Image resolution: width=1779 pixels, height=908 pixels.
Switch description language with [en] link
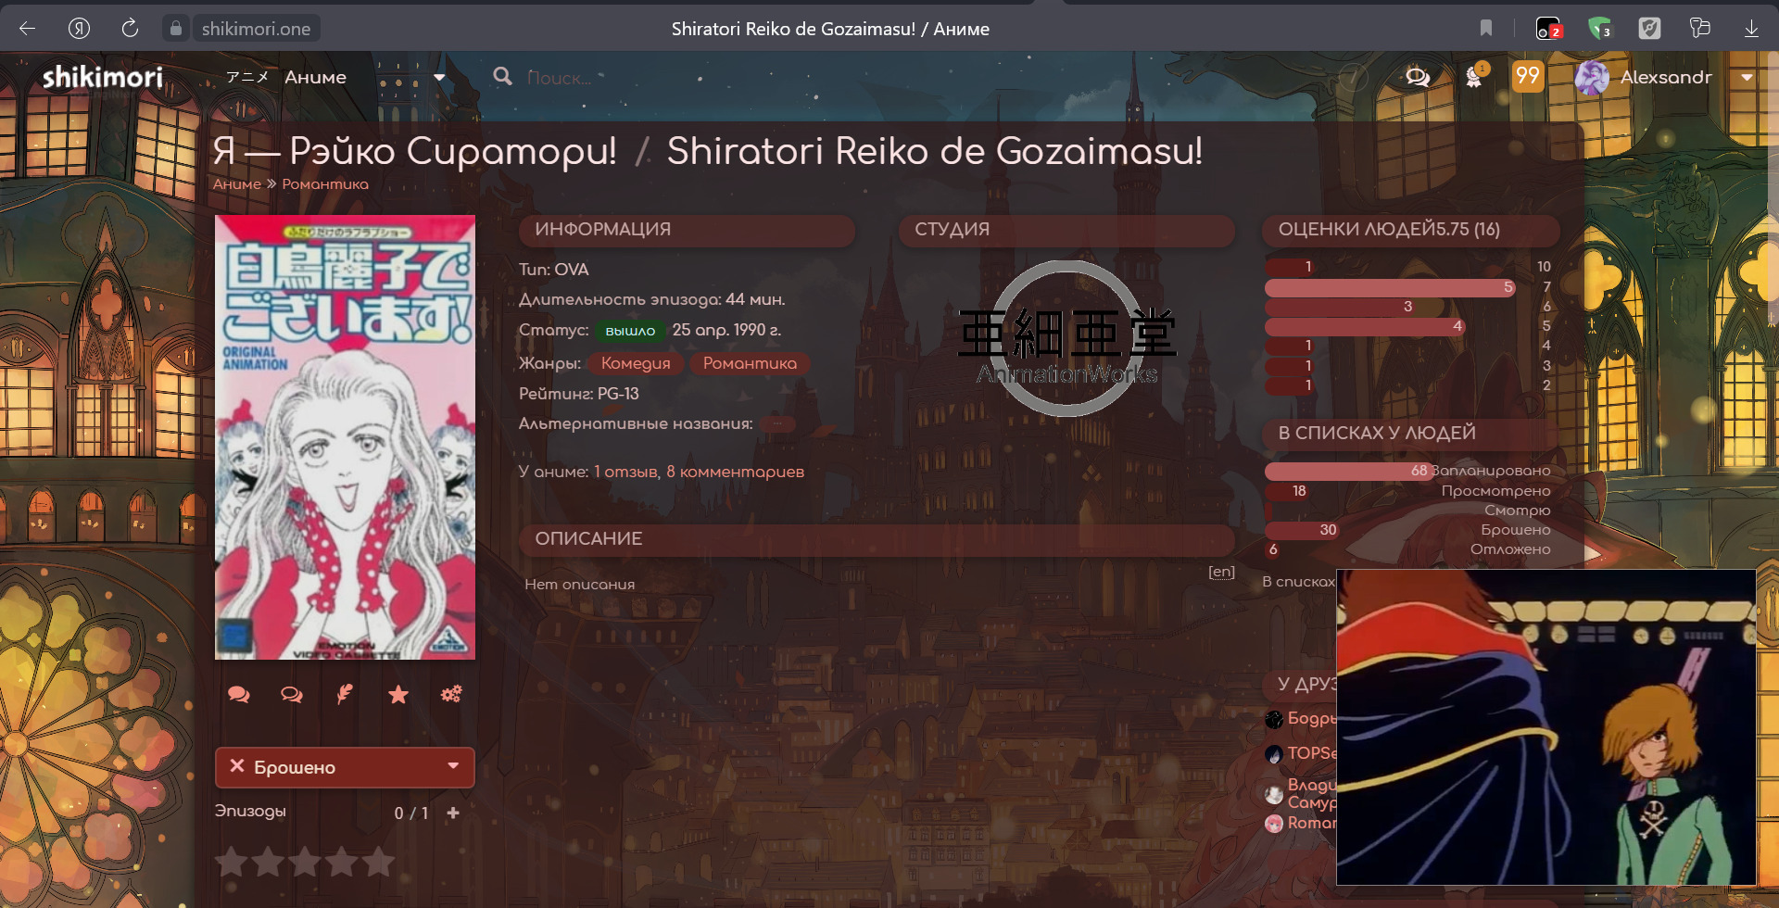click(x=1221, y=572)
